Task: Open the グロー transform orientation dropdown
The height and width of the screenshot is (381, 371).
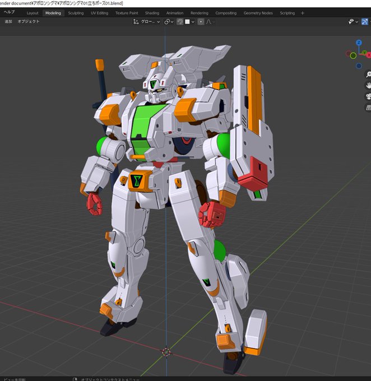Action: (150, 22)
